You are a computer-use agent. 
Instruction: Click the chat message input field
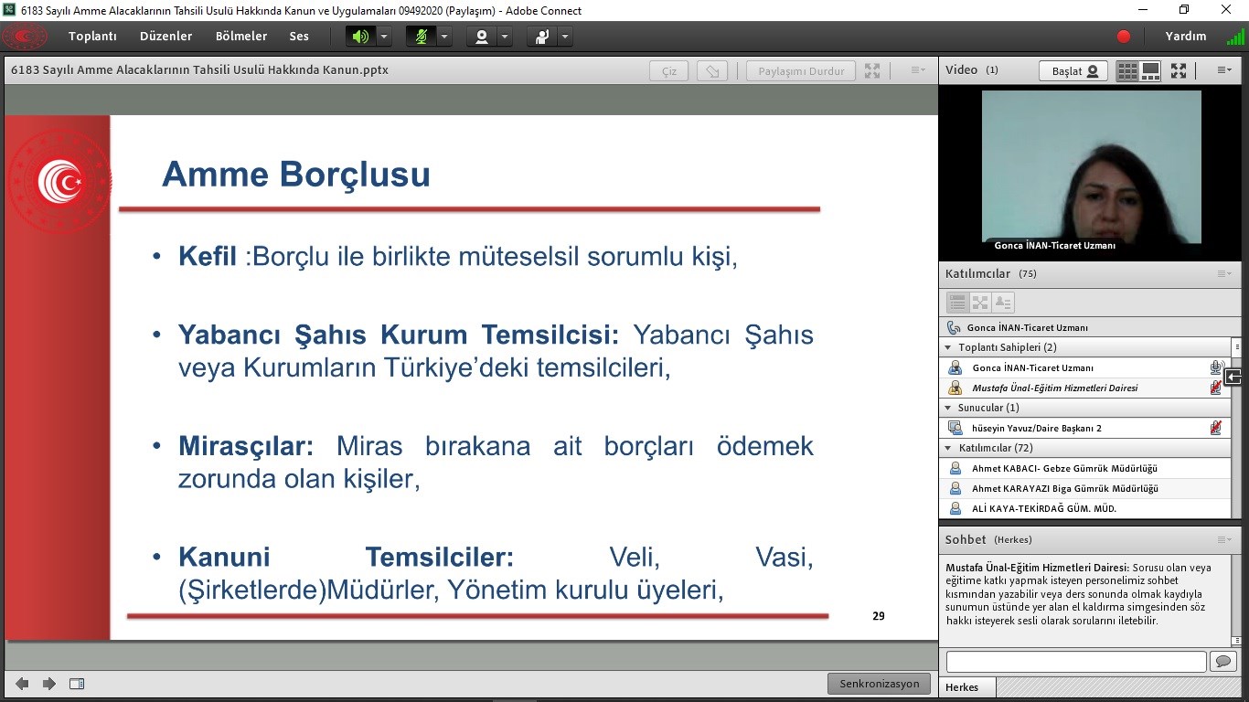[1076, 661]
